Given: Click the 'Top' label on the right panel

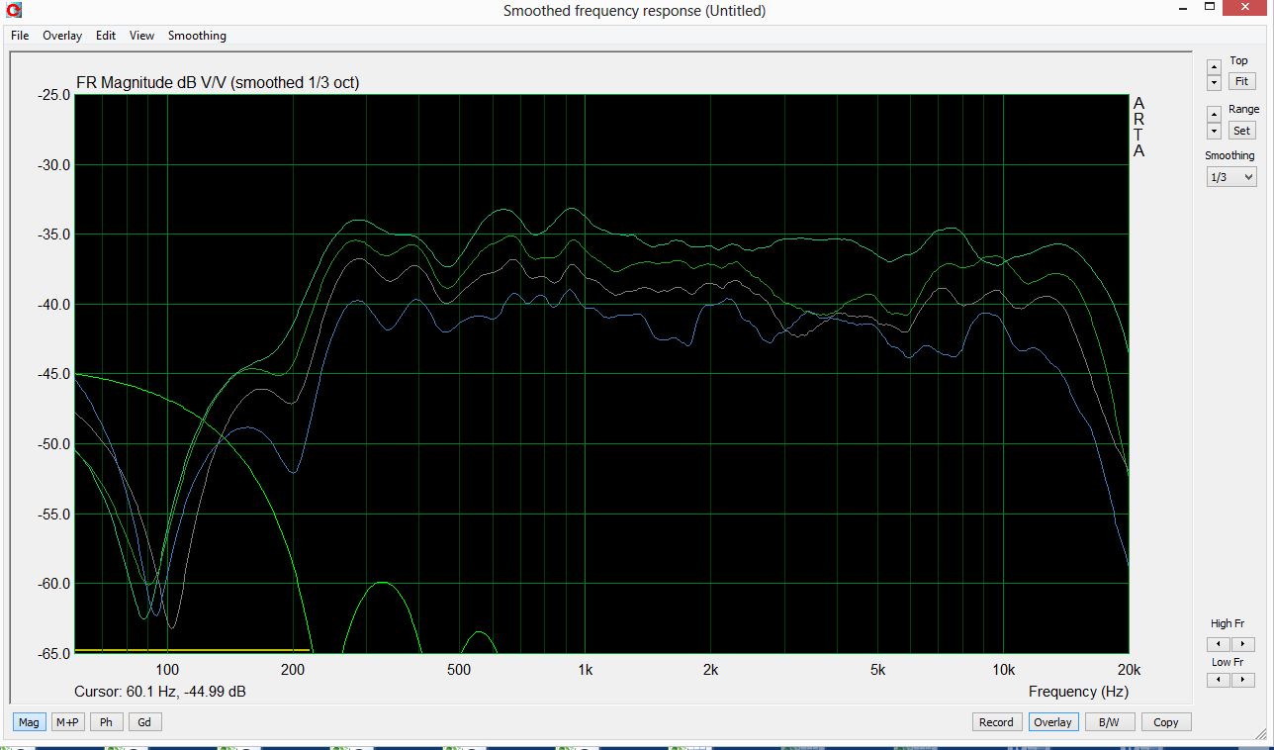Looking at the screenshot, I should [1238, 60].
